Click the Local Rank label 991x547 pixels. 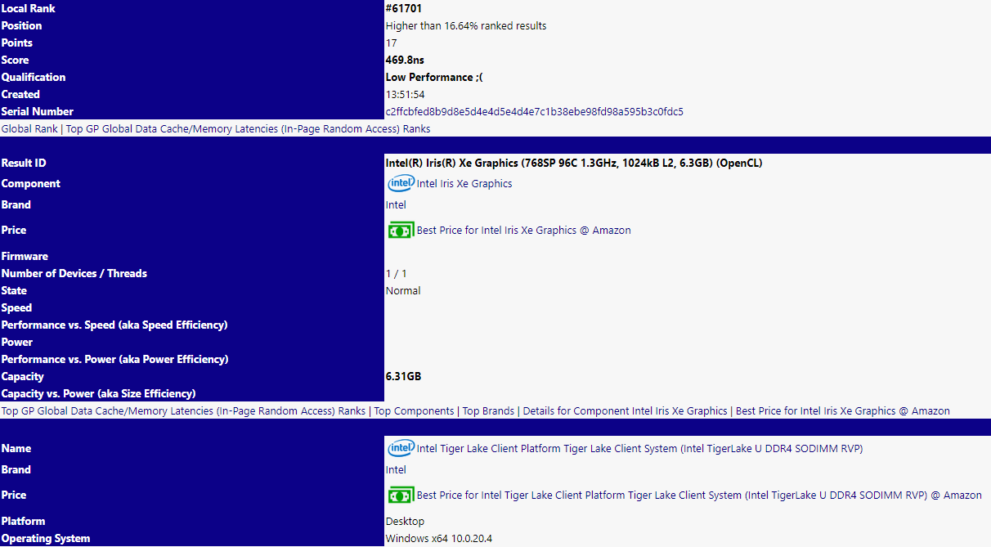coord(29,8)
